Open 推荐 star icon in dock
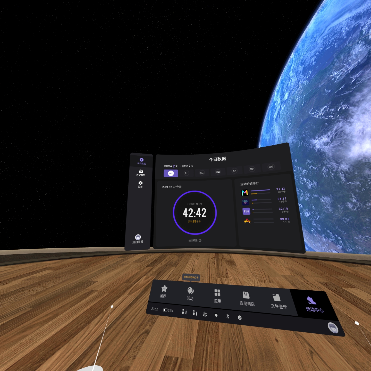Screen dimensions: 371x371 [x=164, y=291]
